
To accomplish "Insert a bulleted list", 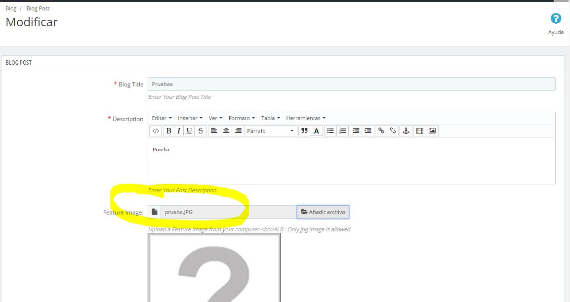I will (x=330, y=131).
